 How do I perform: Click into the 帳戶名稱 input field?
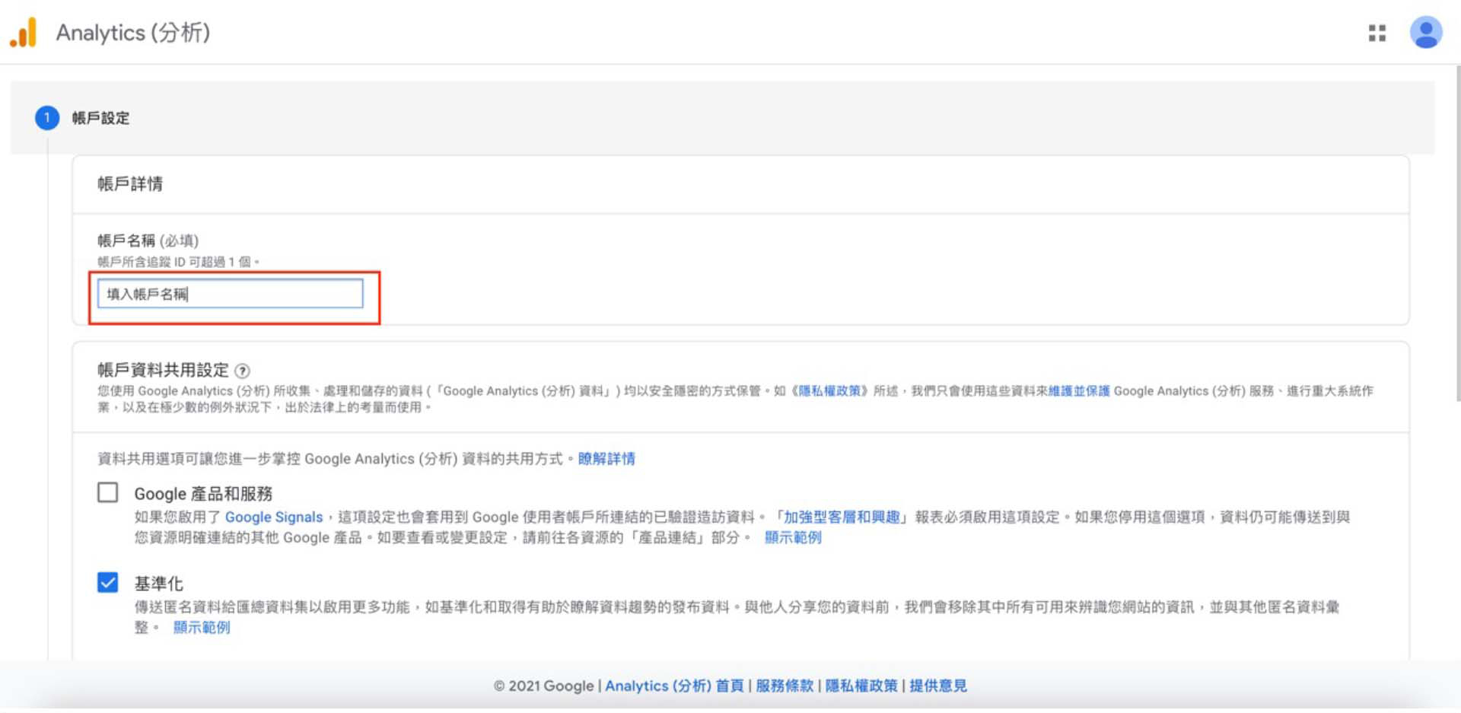pos(230,294)
